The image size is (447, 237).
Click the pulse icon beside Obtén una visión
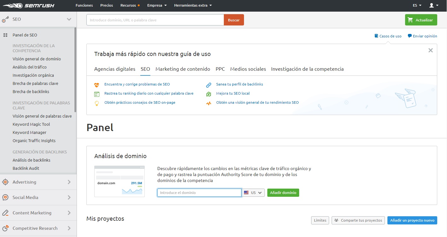pyautogui.click(x=209, y=103)
